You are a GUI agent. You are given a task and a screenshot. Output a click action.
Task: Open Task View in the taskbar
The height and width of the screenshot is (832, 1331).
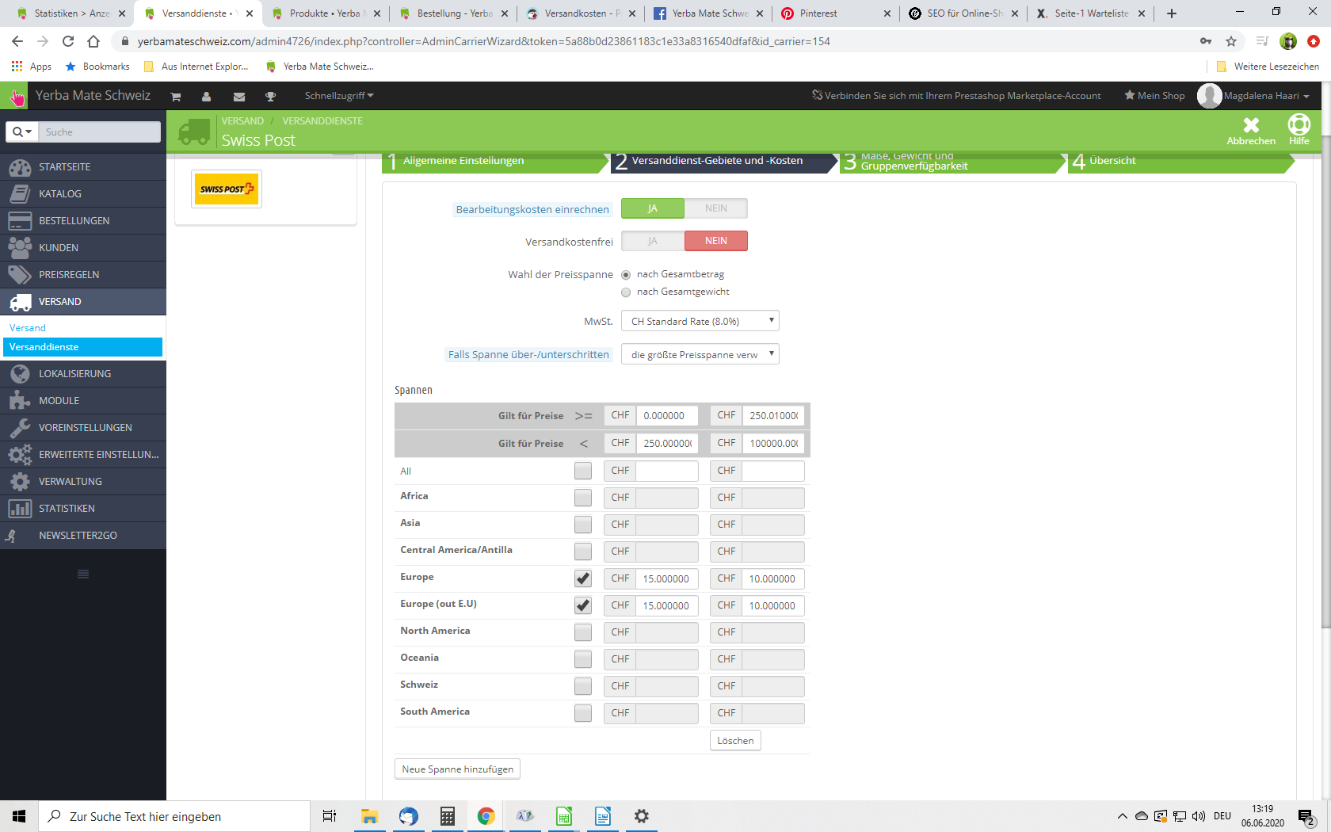point(330,816)
